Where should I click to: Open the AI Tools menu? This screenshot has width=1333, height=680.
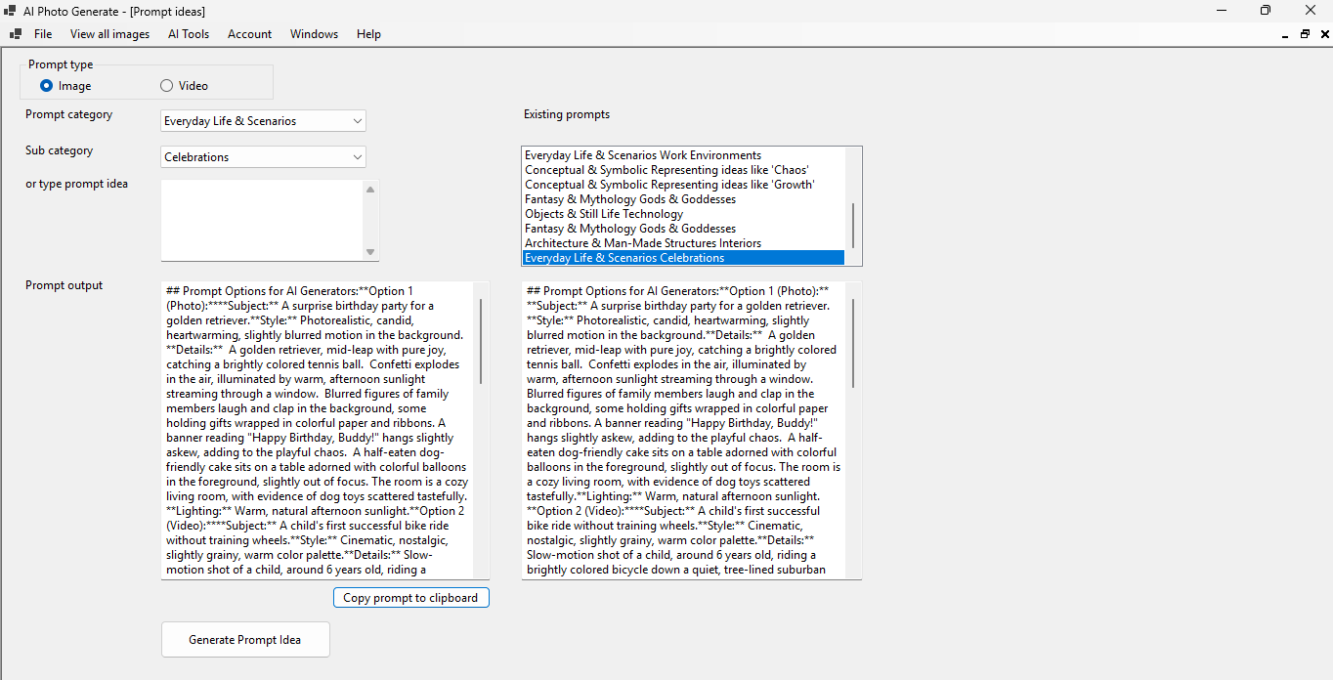pyautogui.click(x=189, y=34)
